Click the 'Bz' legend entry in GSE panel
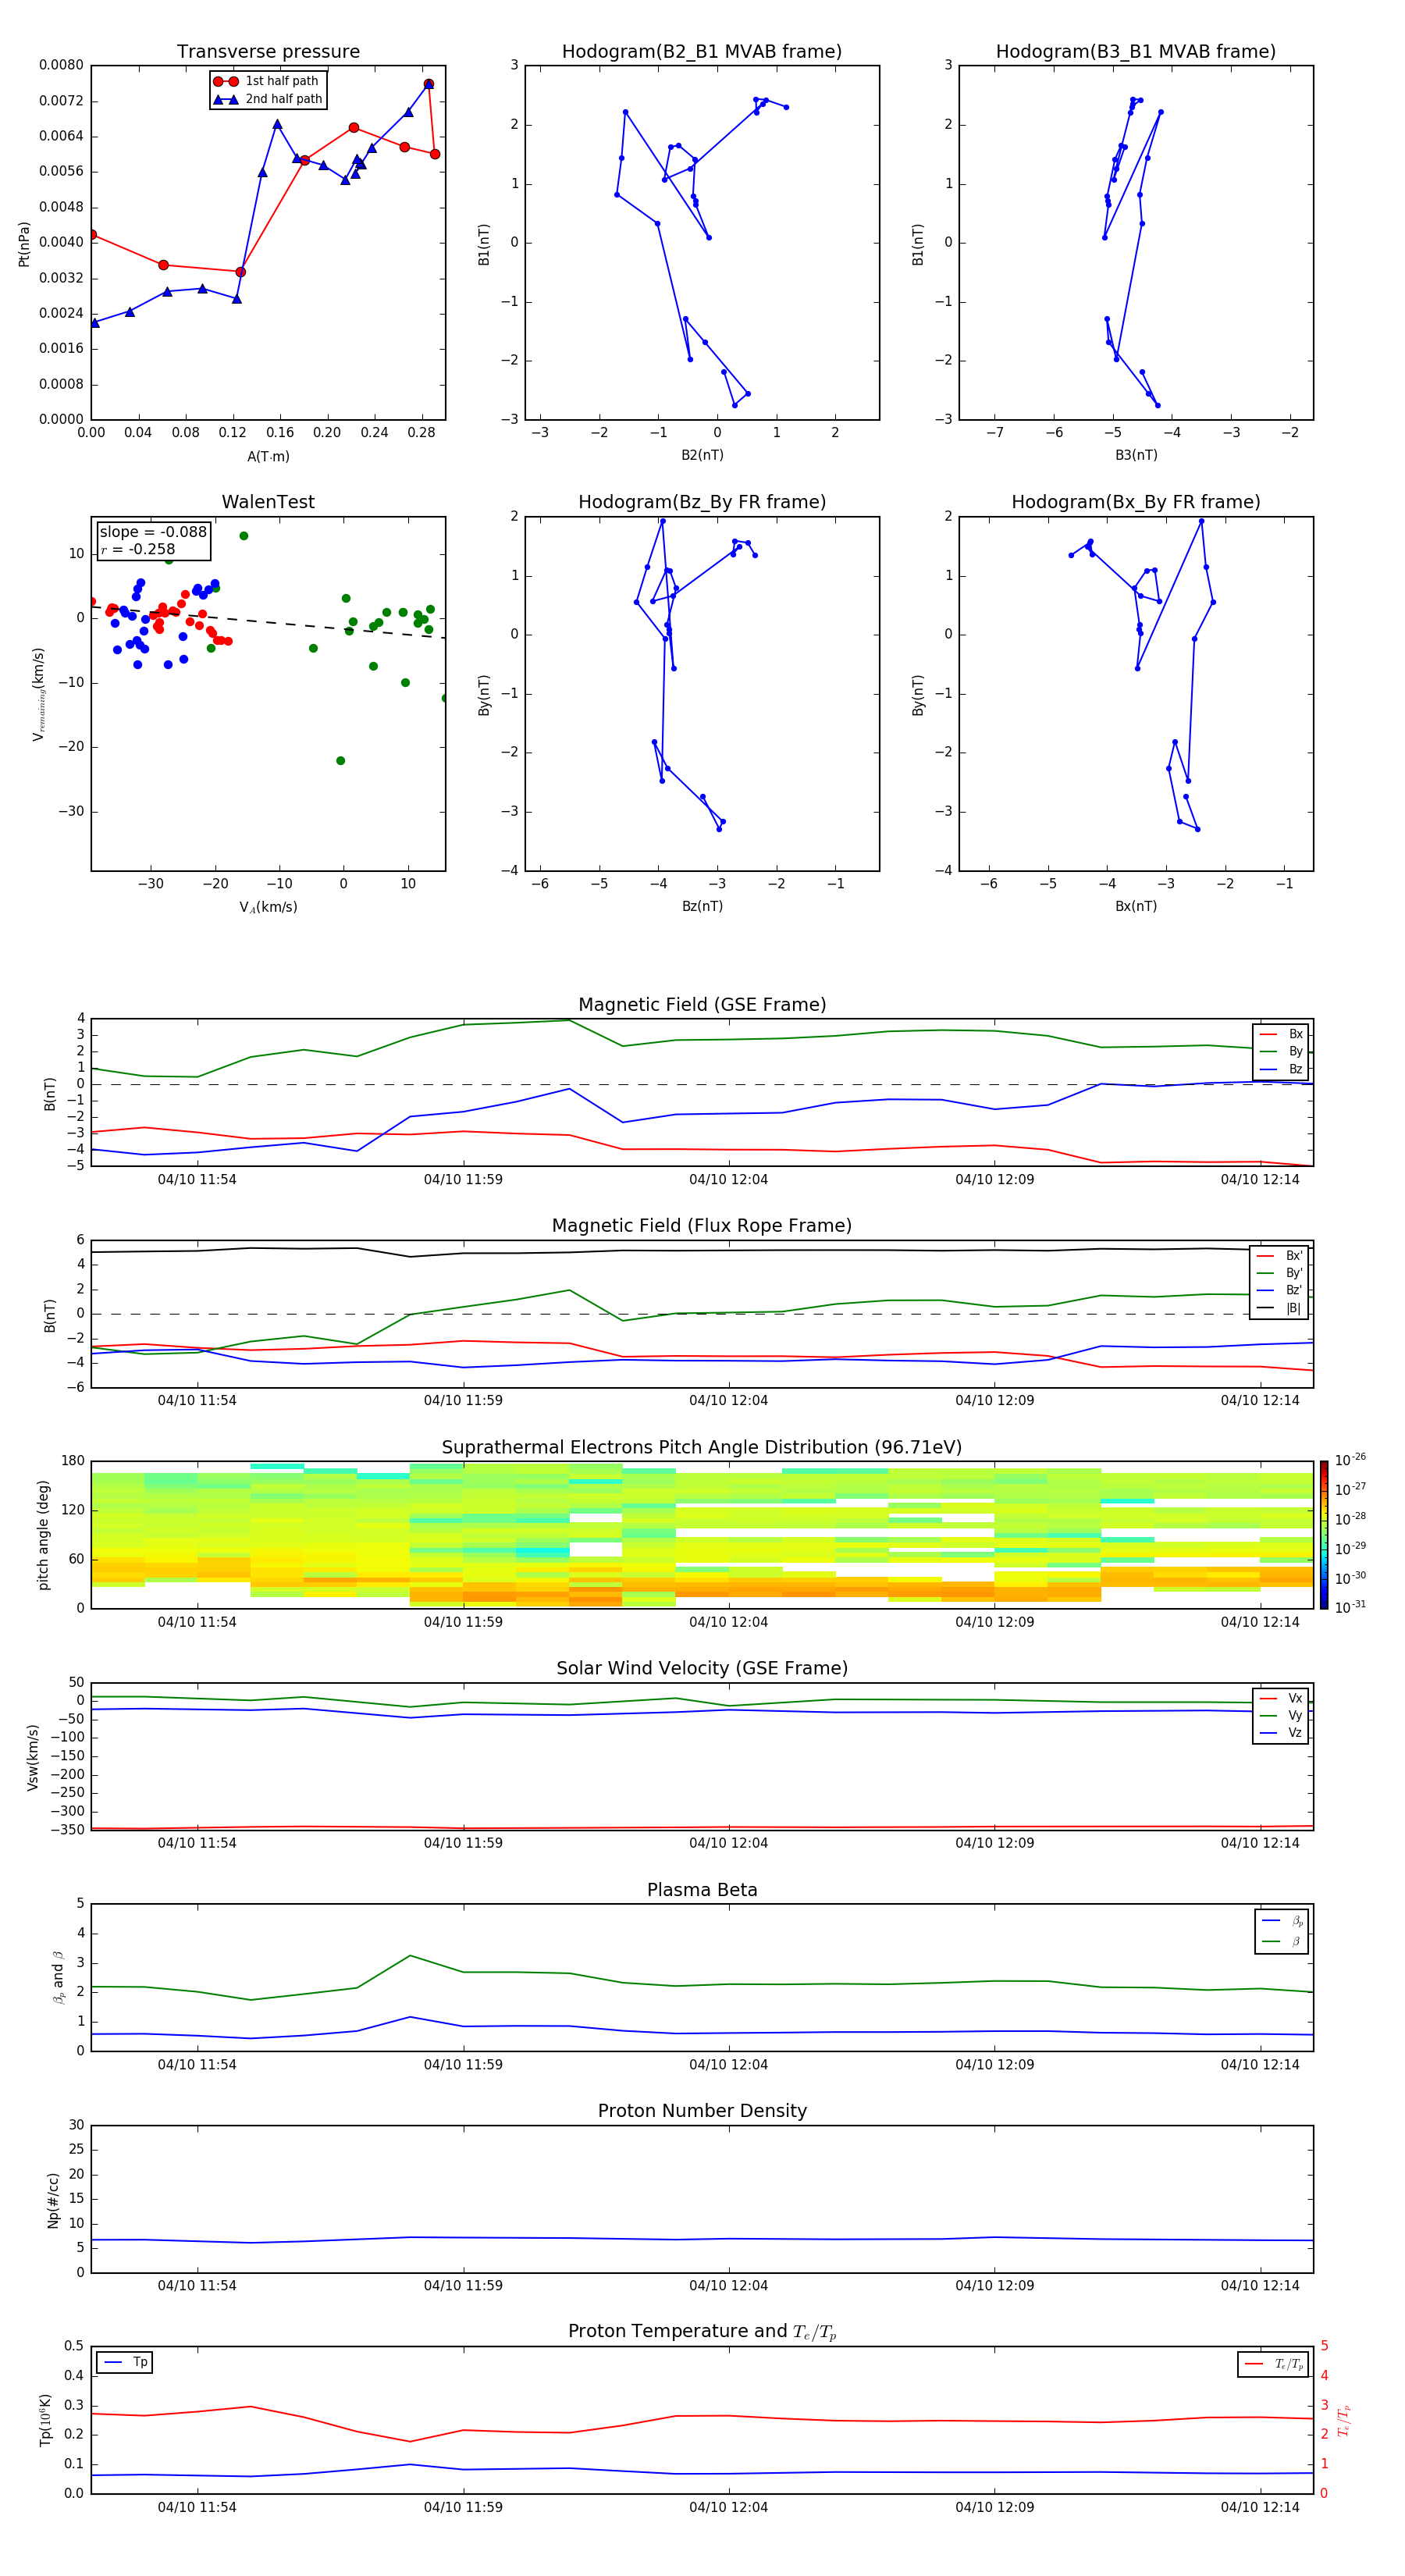Screen dimensions: 1405x2576 (x=1281, y=1069)
